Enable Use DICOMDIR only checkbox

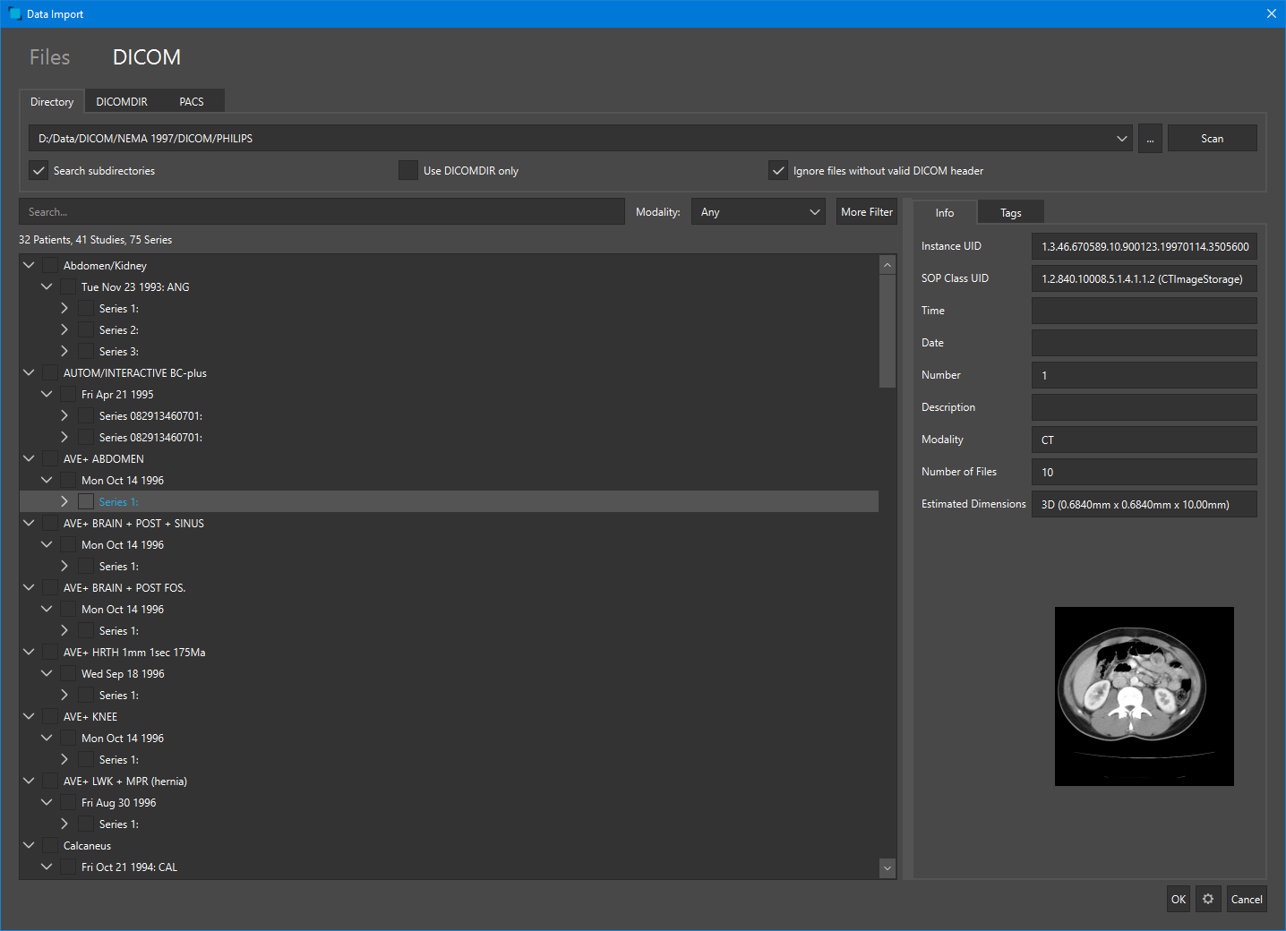(x=408, y=170)
